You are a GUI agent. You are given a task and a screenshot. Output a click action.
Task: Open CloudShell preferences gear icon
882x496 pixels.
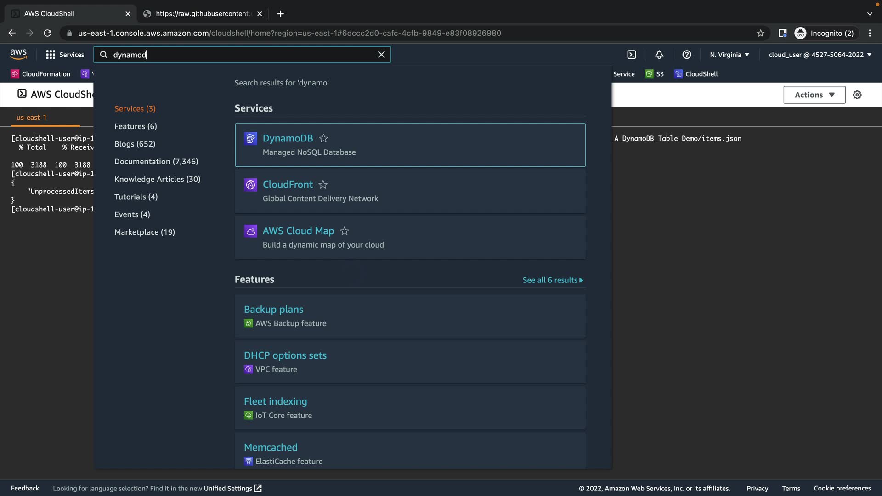tap(857, 95)
